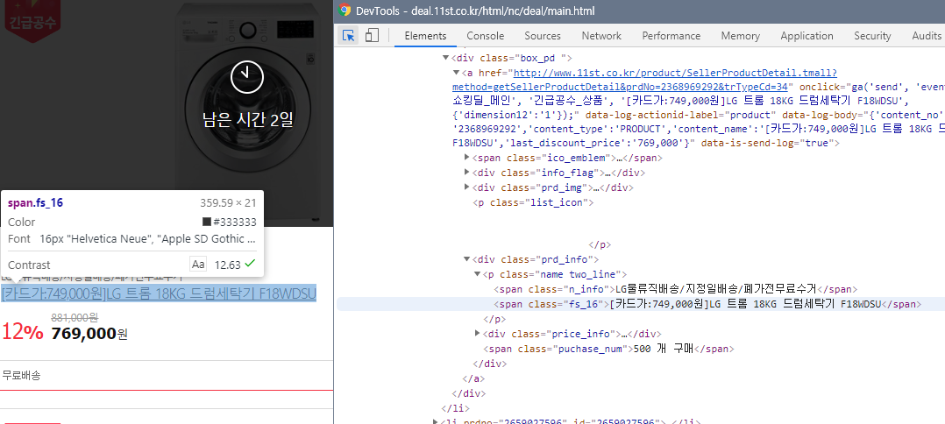This screenshot has height=424, width=945.
Task: Toggle the device toolbar icon
Action: coord(372,36)
